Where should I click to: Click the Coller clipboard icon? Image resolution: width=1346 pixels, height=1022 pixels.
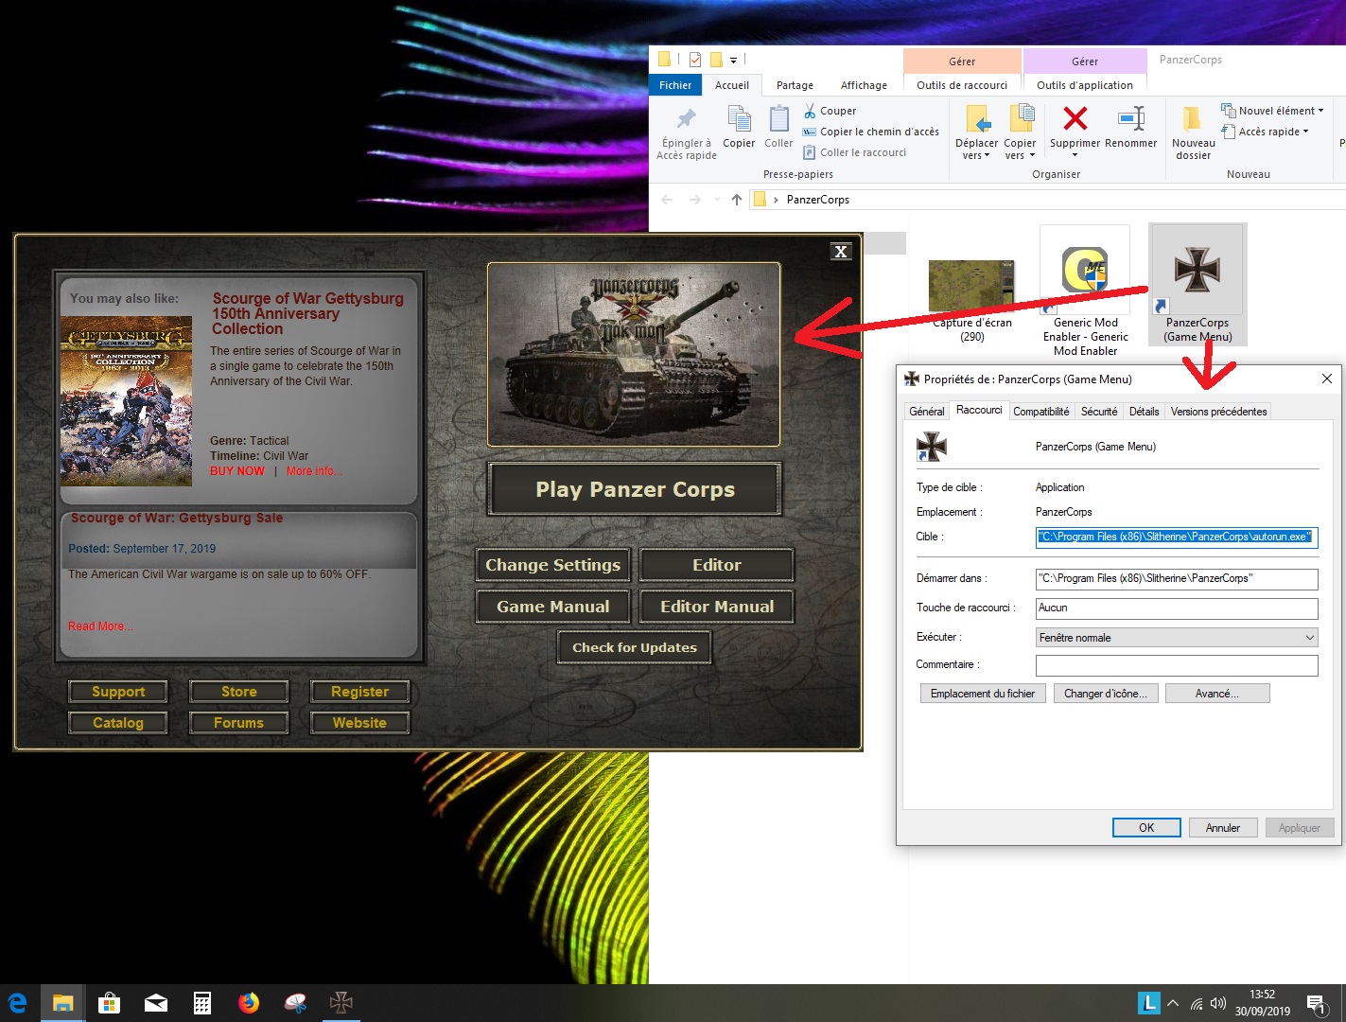tap(778, 119)
